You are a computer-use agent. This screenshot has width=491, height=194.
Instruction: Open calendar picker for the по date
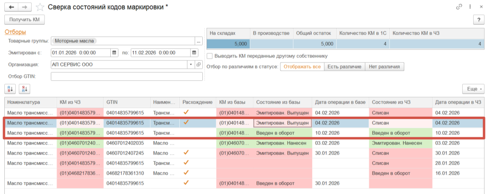click(195, 53)
